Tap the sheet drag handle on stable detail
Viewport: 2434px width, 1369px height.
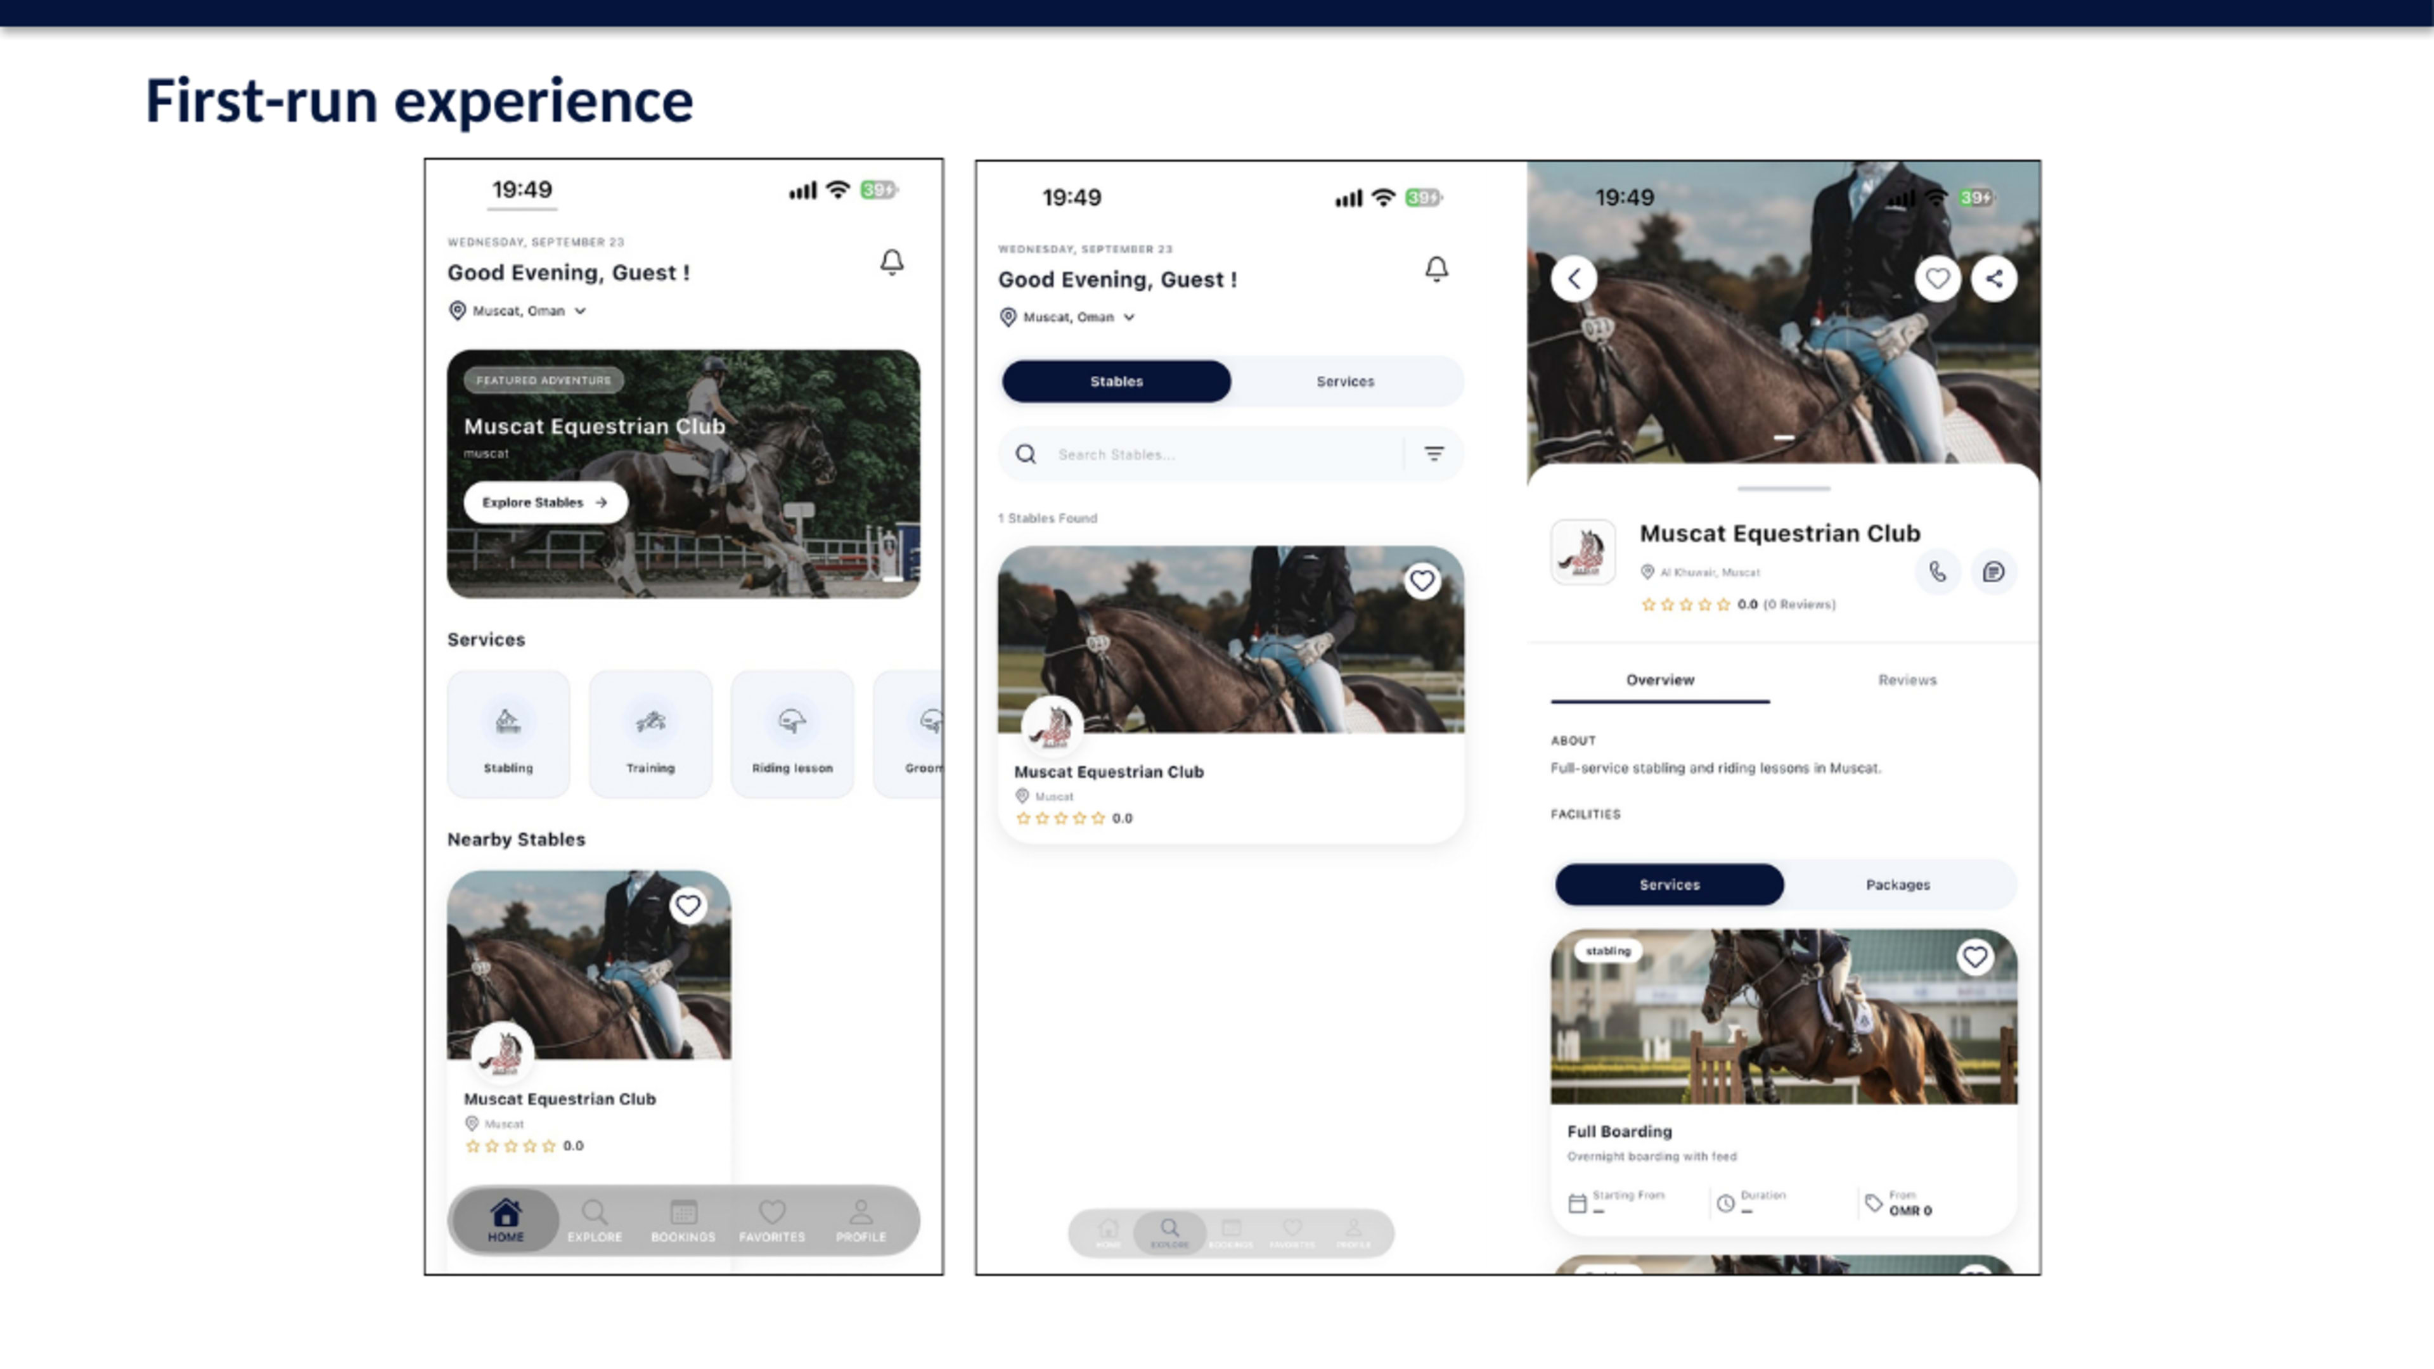[1783, 489]
